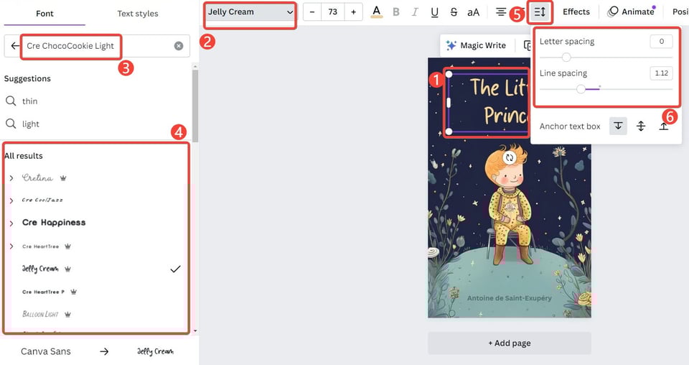The image size is (689, 365).
Task: Click the rotate handle on the design
Action: click(510, 158)
